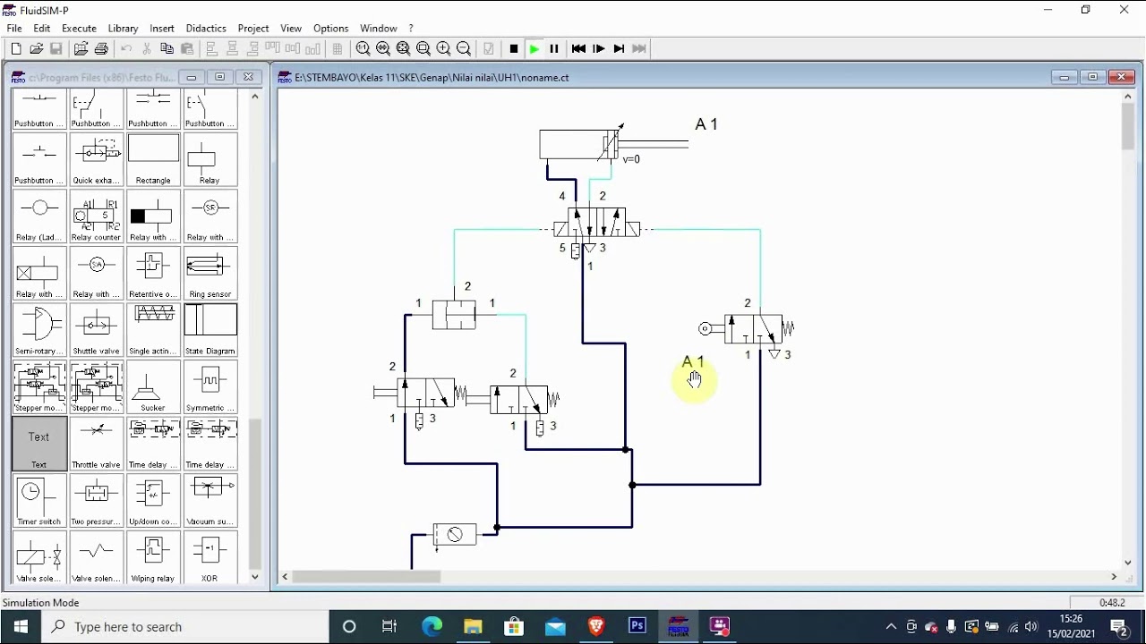Click the 5/2 way valve in circuit
Viewport: 1146px width, 644px height.
coord(597,222)
